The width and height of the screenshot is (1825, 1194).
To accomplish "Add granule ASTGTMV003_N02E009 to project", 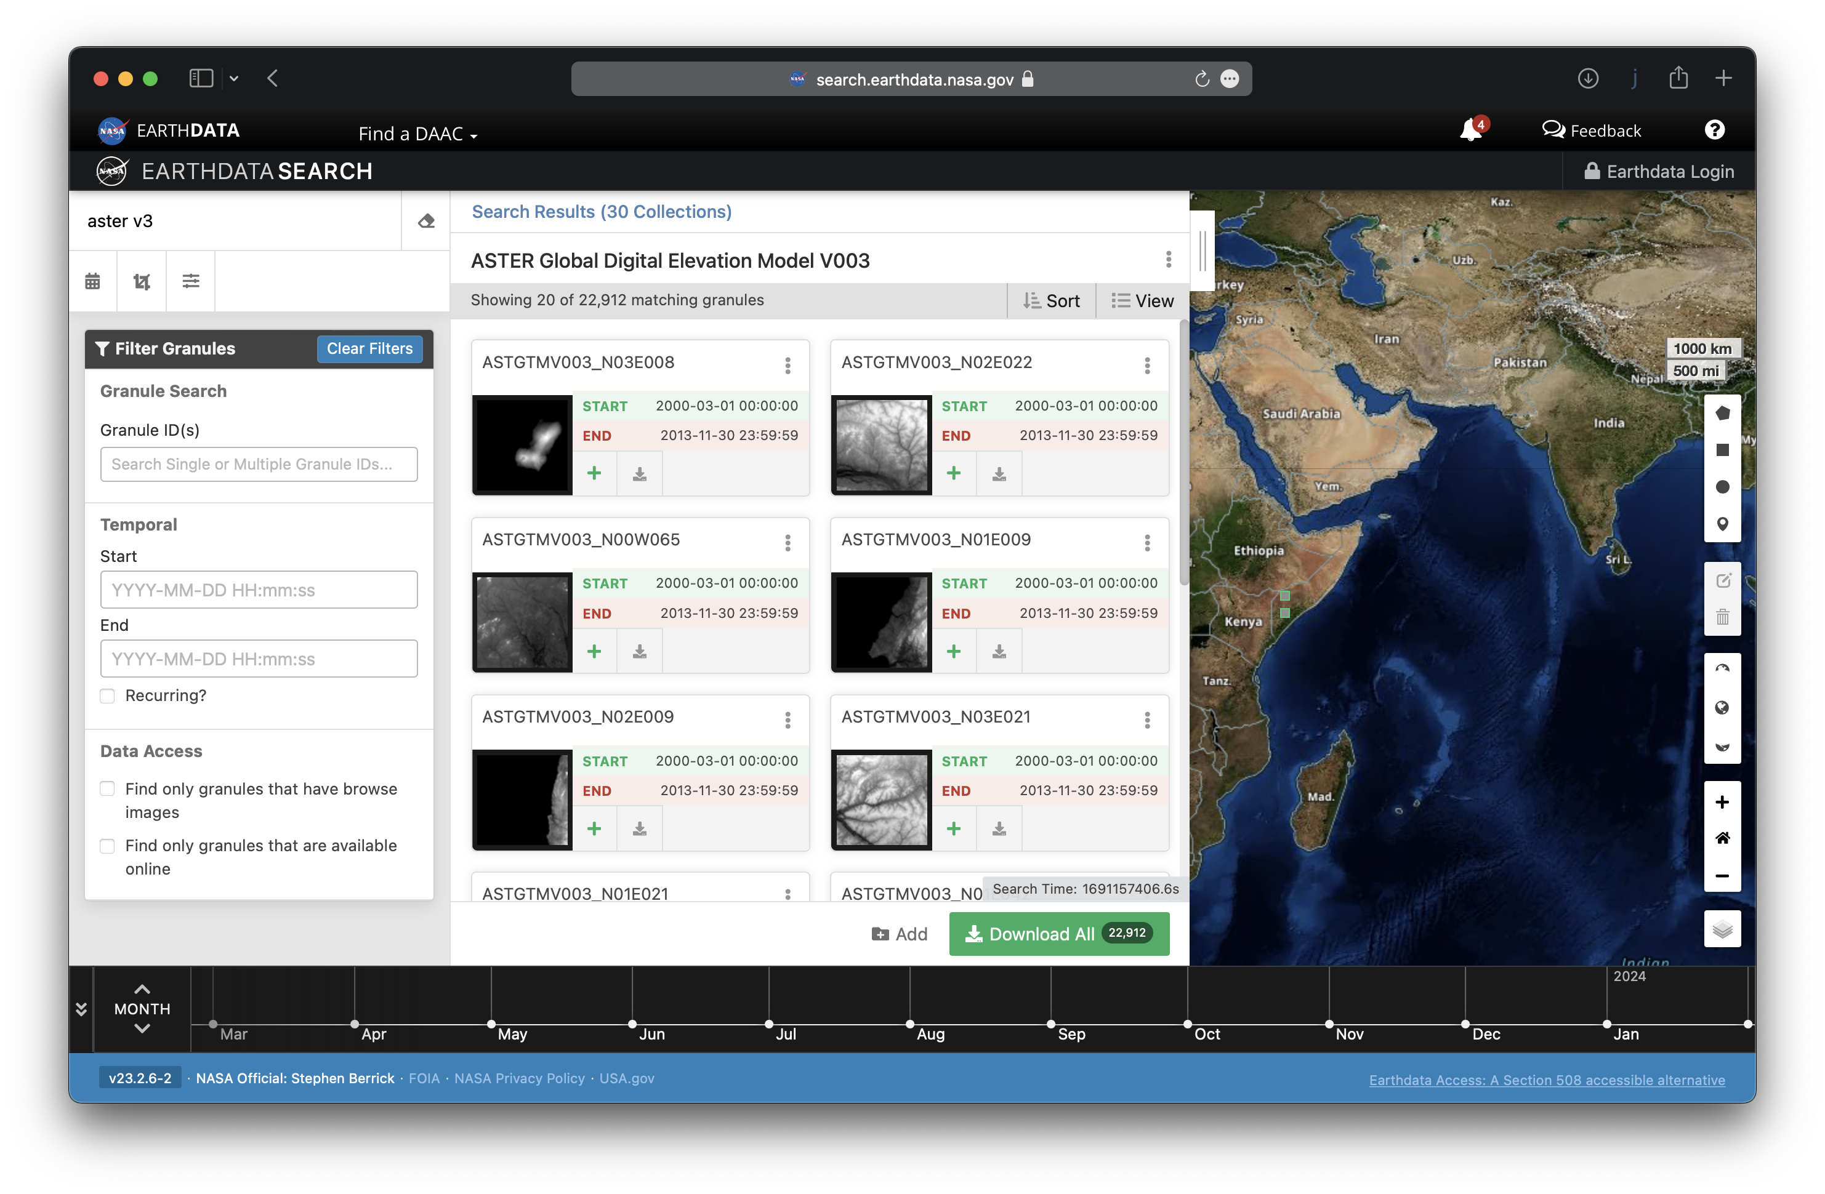I will (x=594, y=829).
